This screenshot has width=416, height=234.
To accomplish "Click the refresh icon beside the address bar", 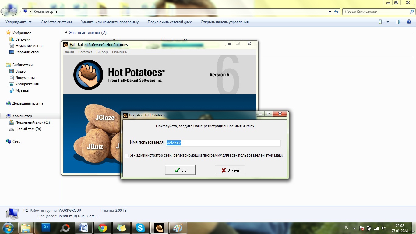I will pyautogui.click(x=336, y=12).
